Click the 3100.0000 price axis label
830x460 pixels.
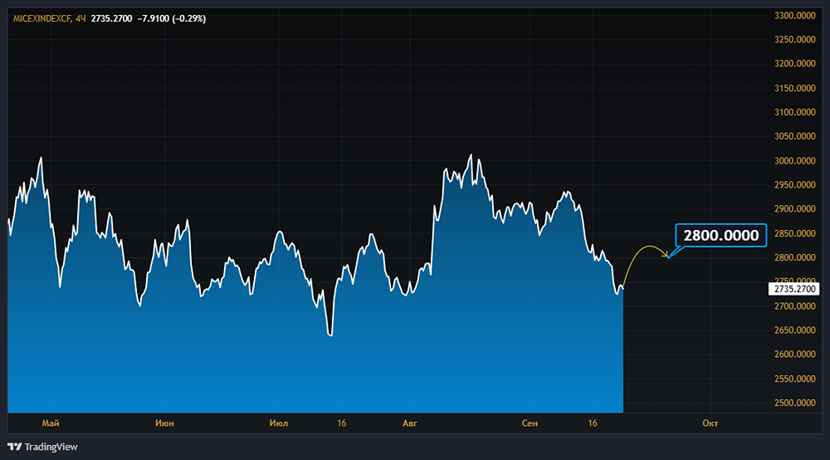[794, 112]
